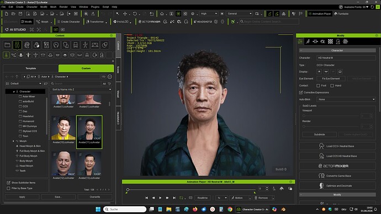Select the arrow selection tool

pos(118,14)
